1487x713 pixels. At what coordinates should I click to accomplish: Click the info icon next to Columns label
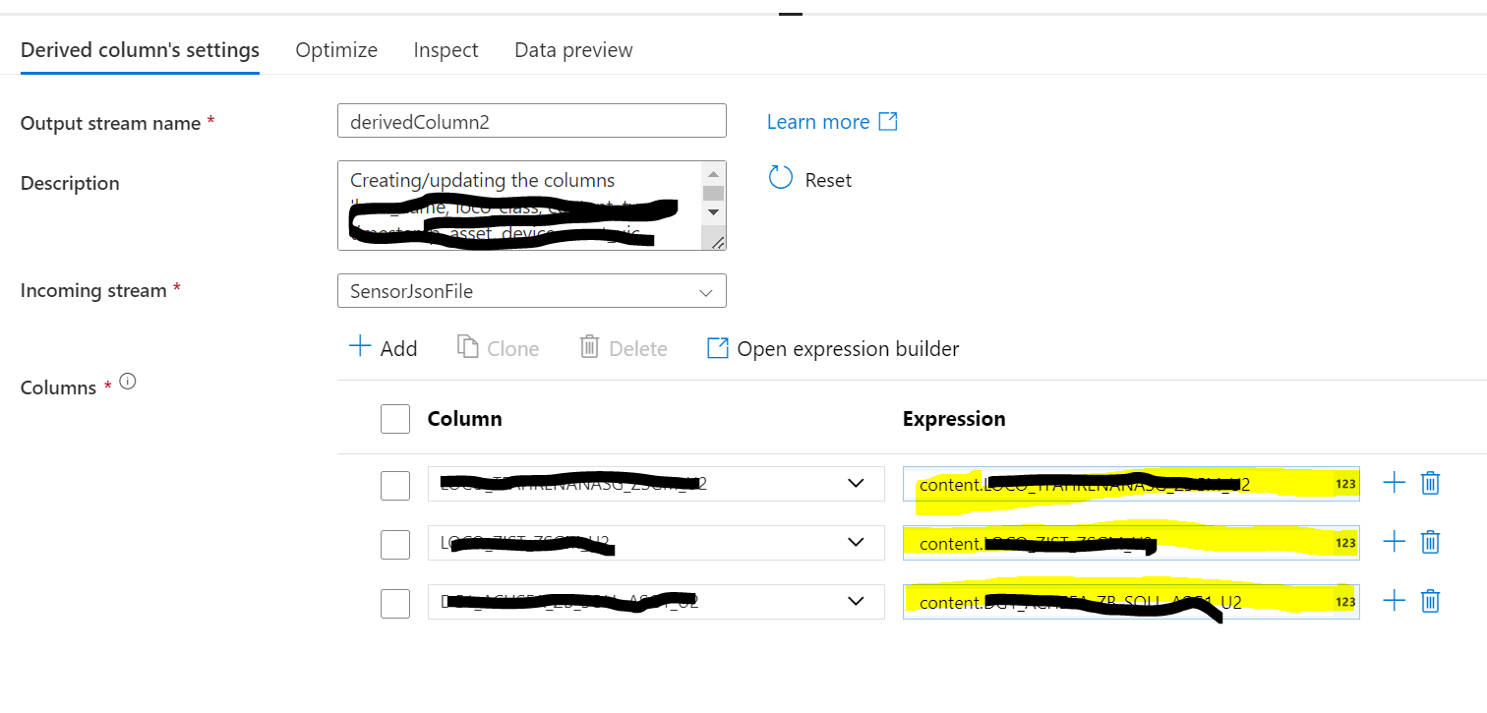click(126, 382)
